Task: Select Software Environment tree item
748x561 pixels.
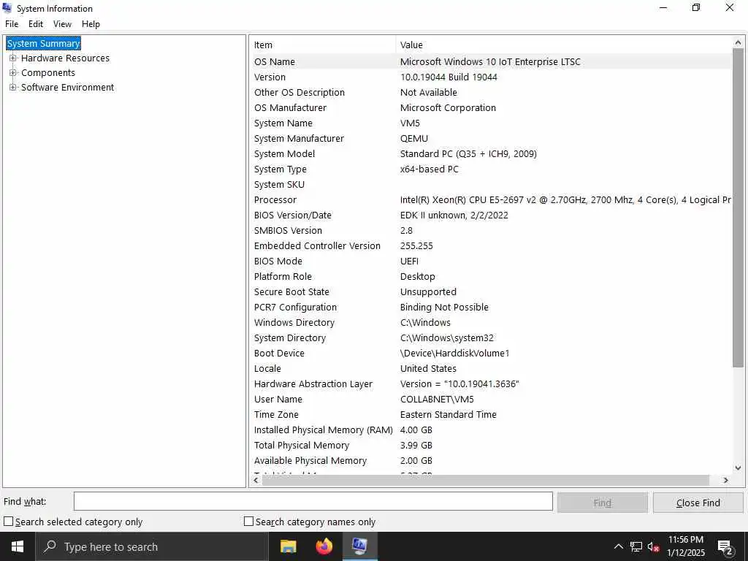Action: [68, 88]
